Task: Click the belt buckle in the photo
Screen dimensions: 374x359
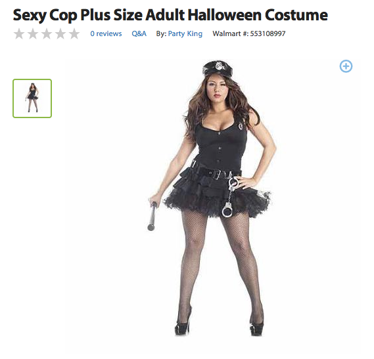Action: pyautogui.click(x=218, y=175)
